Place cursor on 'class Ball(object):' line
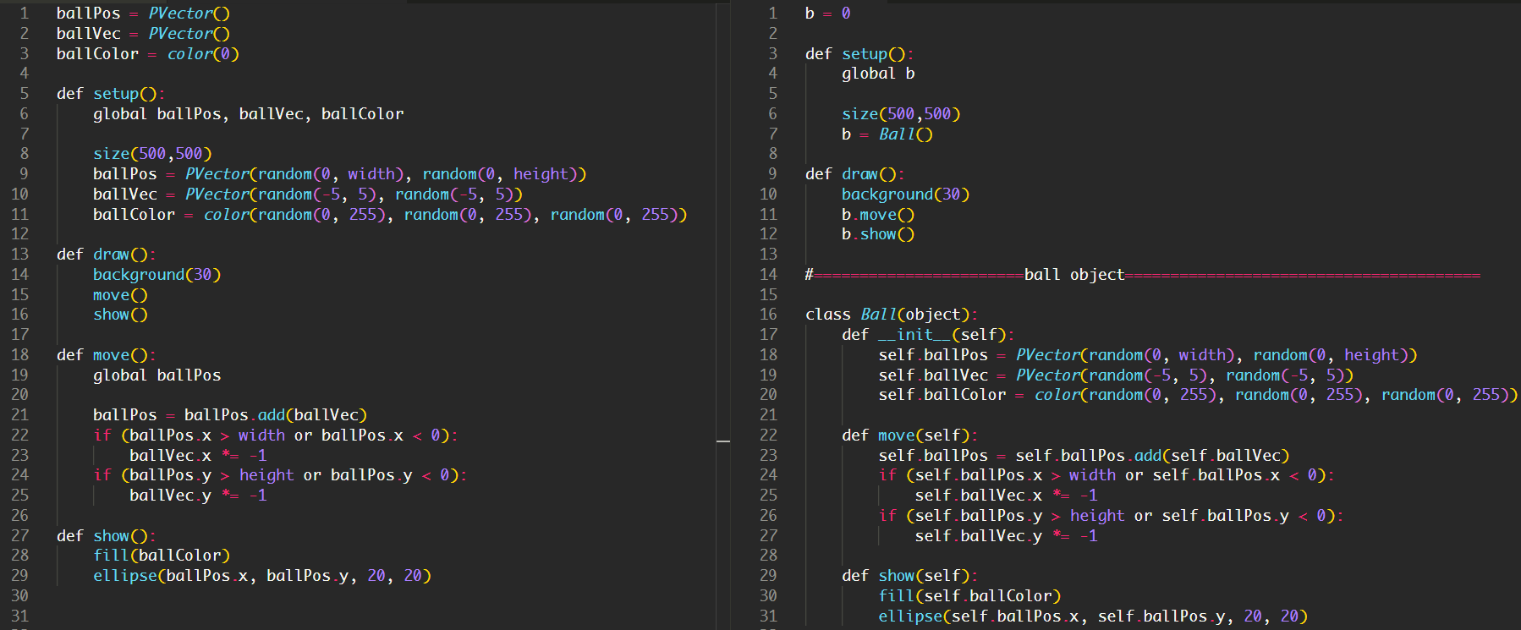 891,315
